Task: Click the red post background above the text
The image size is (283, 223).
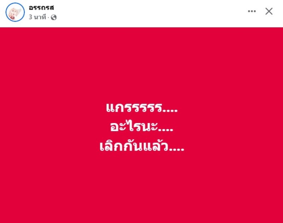Action: 141,63
